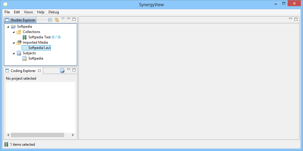This screenshot has width=303, height=151.
Task: Click the Studies Explorer tab icon
Action: 7,20
